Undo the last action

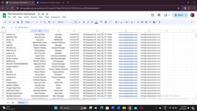point(10,22)
